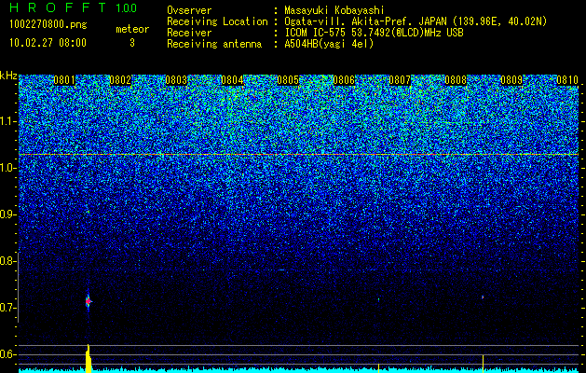
Task: Click the short yellow power spike under 0806
Action: pyautogui.click(x=378, y=367)
